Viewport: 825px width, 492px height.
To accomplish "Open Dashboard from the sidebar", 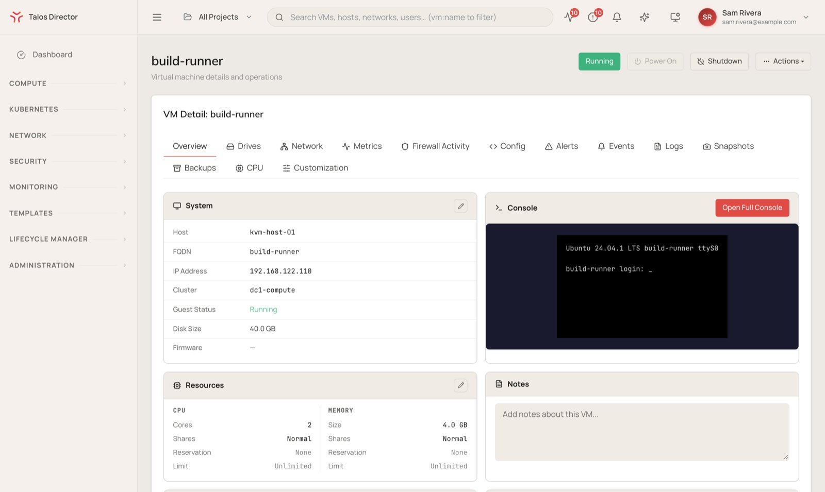I will [x=69, y=55].
